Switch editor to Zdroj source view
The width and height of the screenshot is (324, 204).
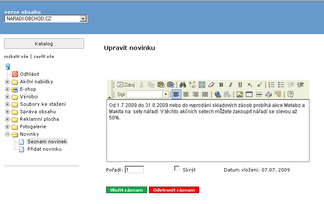(x=126, y=85)
